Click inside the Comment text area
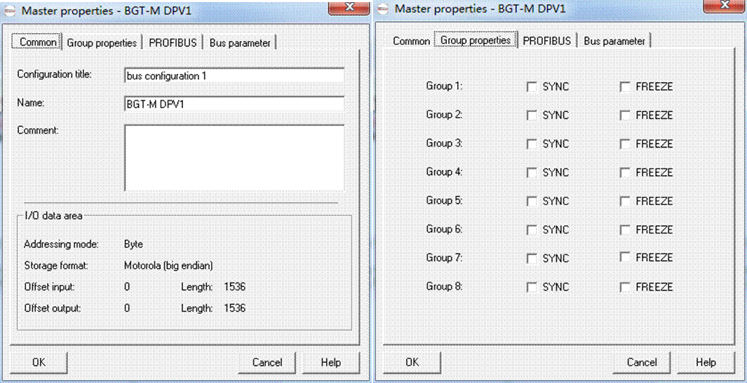The image size is (747, 383). [234, 158]
